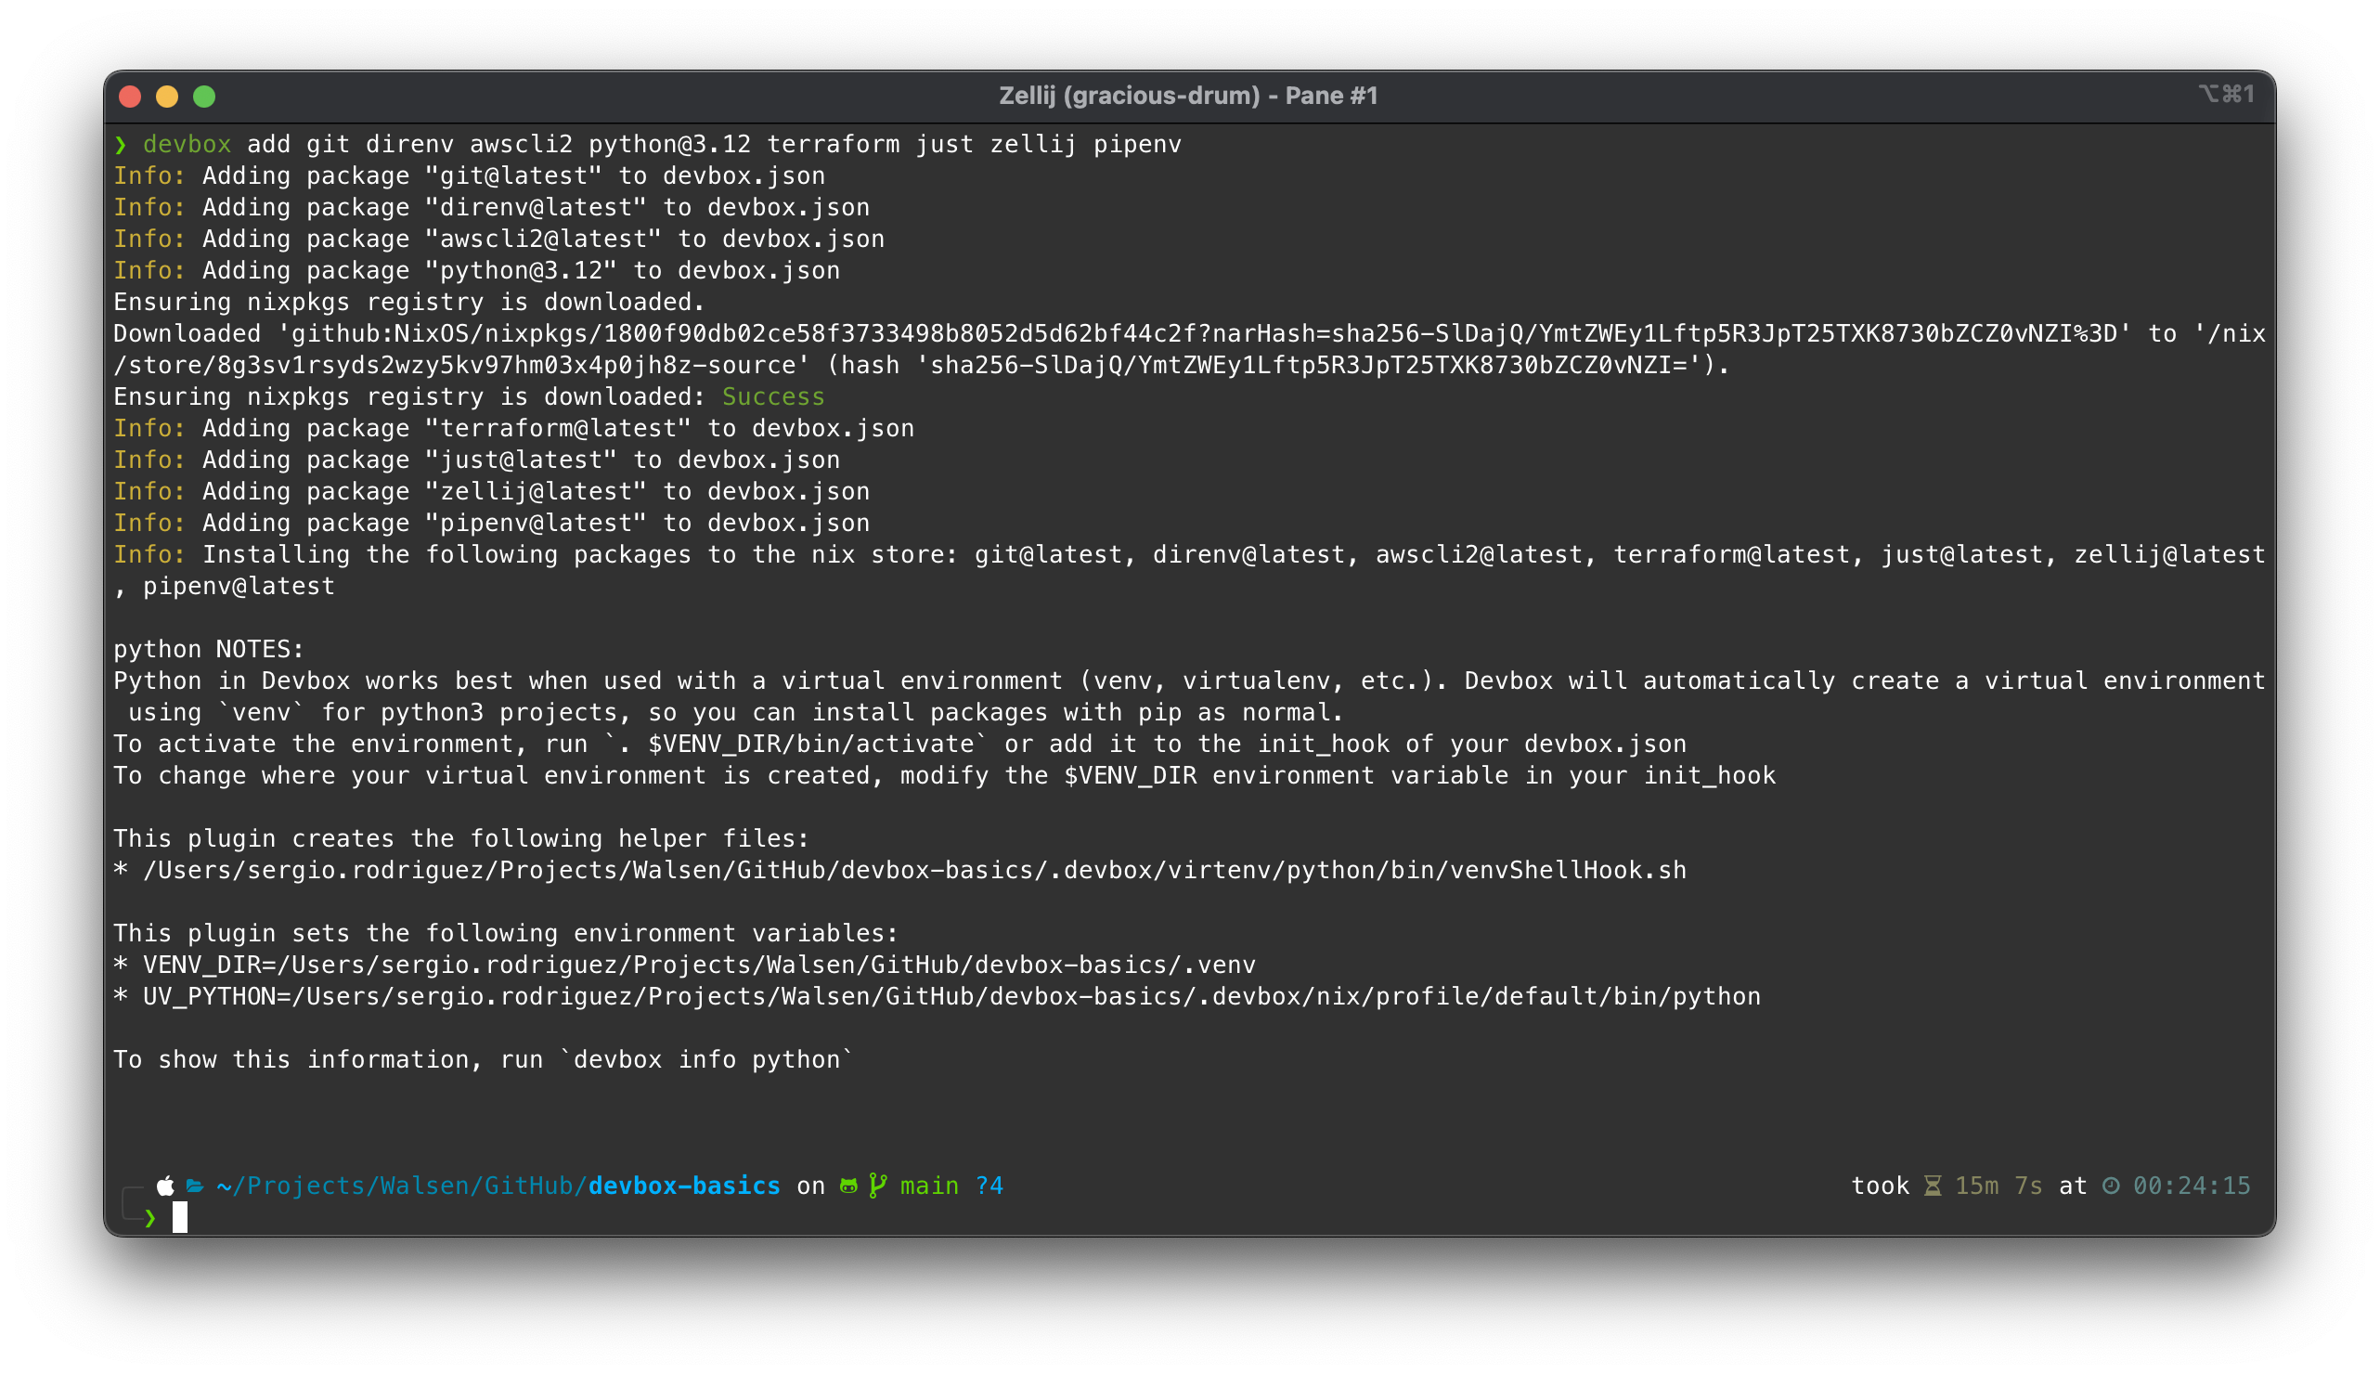Maximize the window with green button
Image resolution: width=2380 pixels, height=1374 pixels.
pyautogui.click(x=204, y=97)
